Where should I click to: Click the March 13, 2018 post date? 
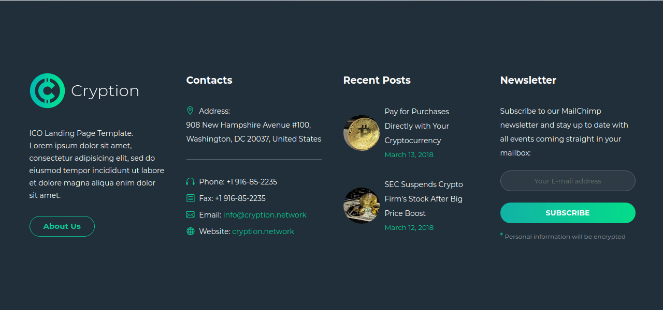pos(409,154)
